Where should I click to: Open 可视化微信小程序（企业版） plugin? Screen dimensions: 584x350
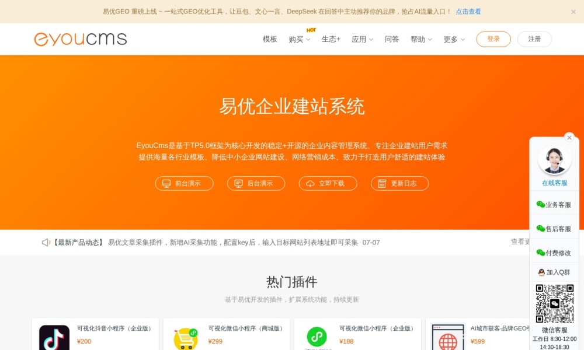coord(377,328)
